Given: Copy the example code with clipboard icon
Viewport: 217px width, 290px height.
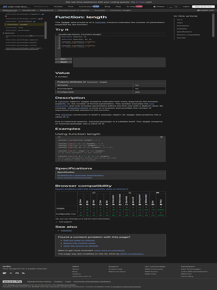Looking at the screenshot, I should click(161, 137).
